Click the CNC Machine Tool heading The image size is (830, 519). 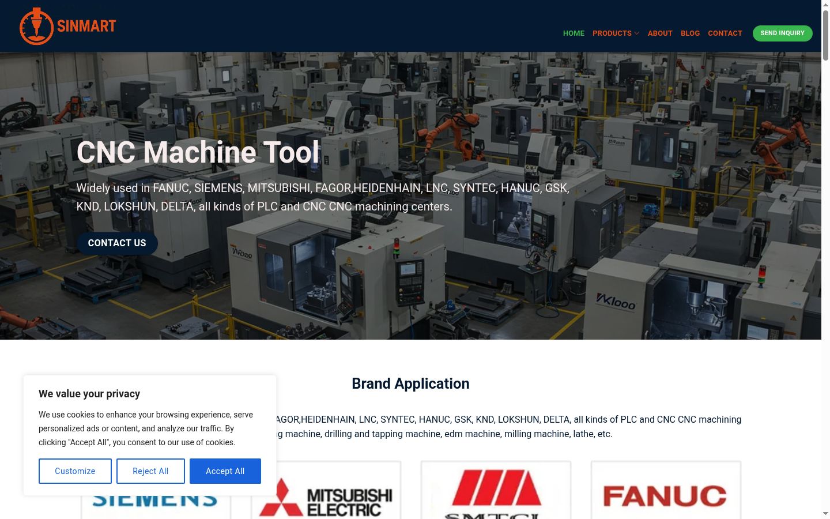point(198,152)
